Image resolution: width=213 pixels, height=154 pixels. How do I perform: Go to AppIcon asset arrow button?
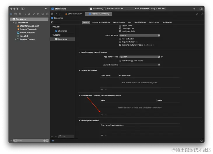[x=162, y=57]
